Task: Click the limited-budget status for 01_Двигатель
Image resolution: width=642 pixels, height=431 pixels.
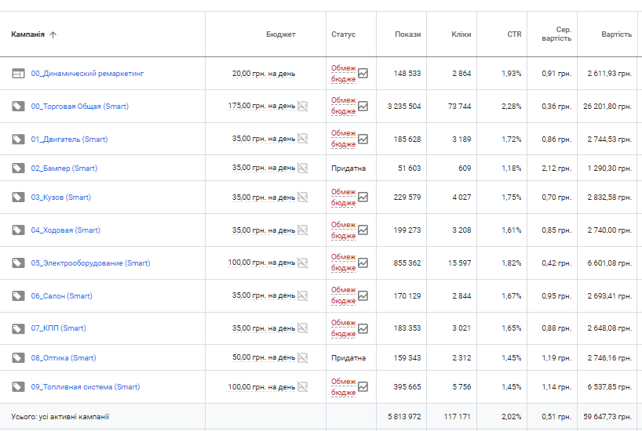Action: click(x=343, y=139)
